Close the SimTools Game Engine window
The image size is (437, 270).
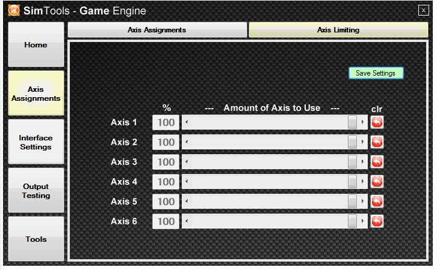click(423, 10)
